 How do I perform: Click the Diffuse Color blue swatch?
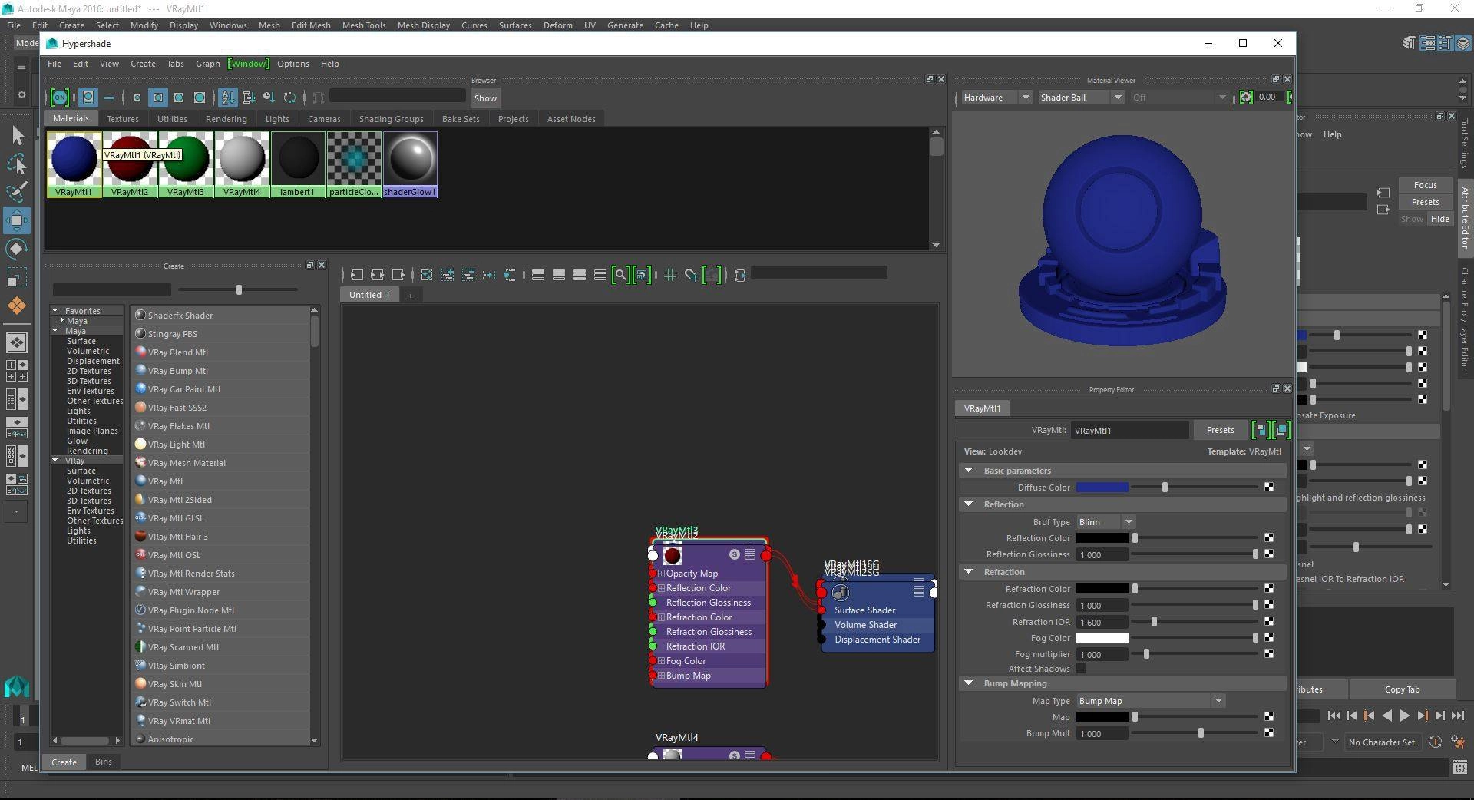pyautogui.click(x=1102, y=488)
